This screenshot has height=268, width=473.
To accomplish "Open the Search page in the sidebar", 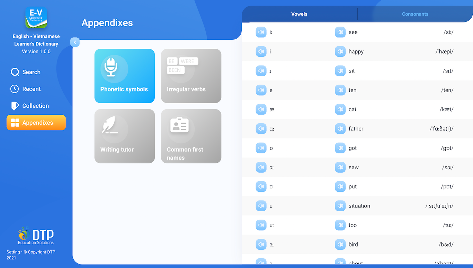I will coord(36,72).
